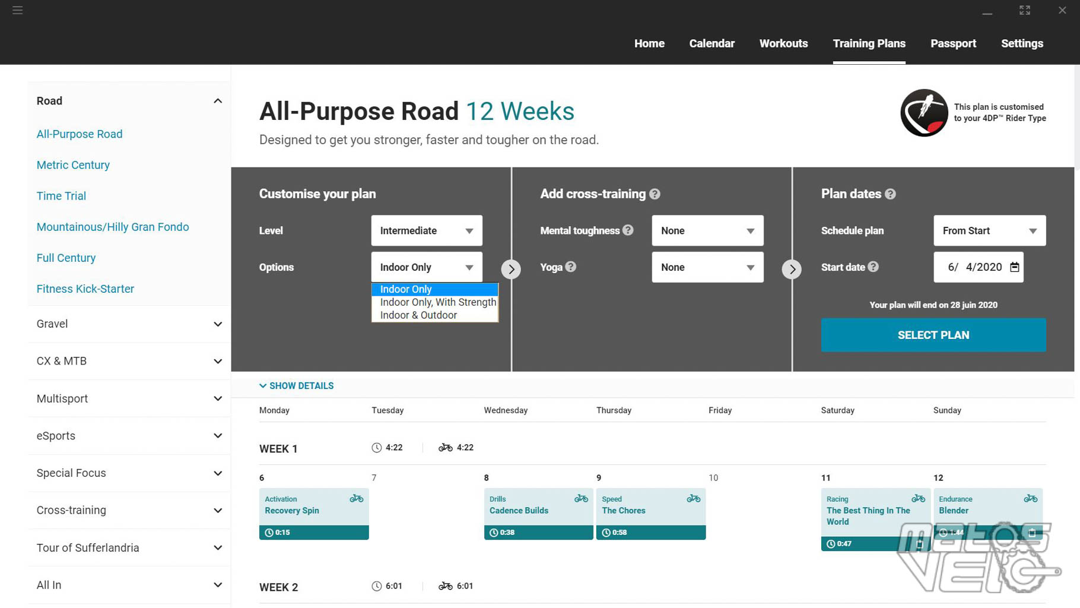The width and height of the screenshot is (1080, 608).
Task: Click the Week 1 cycling time bike icon
Action: (x=446, y=448)
